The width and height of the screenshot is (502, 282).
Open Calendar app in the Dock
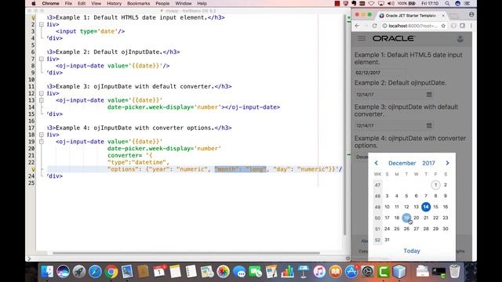point(159,272)
